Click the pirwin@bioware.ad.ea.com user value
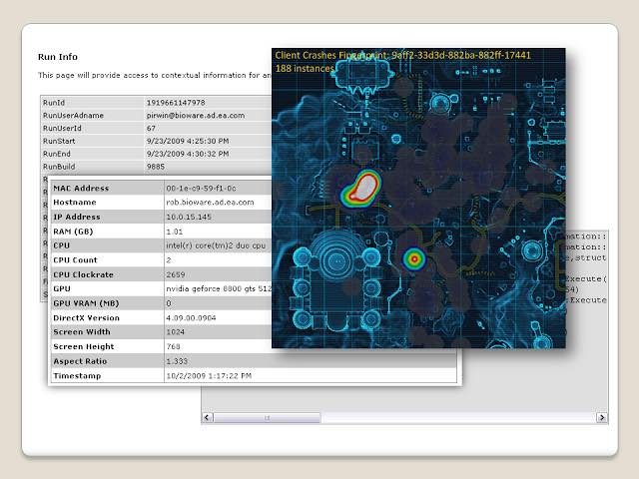Screen dimensions: 639x479 coord(194,115)
